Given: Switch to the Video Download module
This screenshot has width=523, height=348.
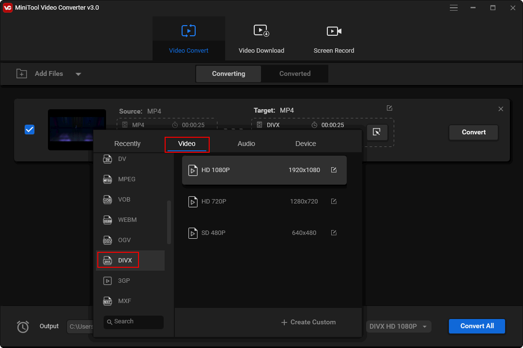Looking at the screenshot, I should click(x=261, y=38).
